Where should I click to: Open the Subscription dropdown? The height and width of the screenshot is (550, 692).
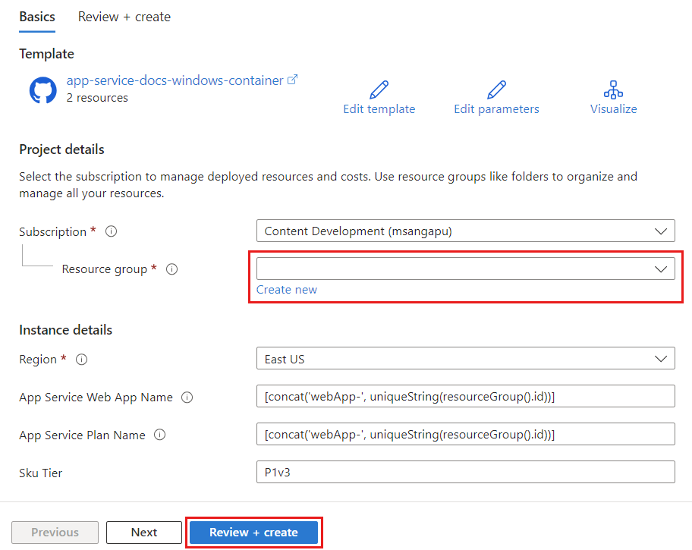[x=466, y=231]
